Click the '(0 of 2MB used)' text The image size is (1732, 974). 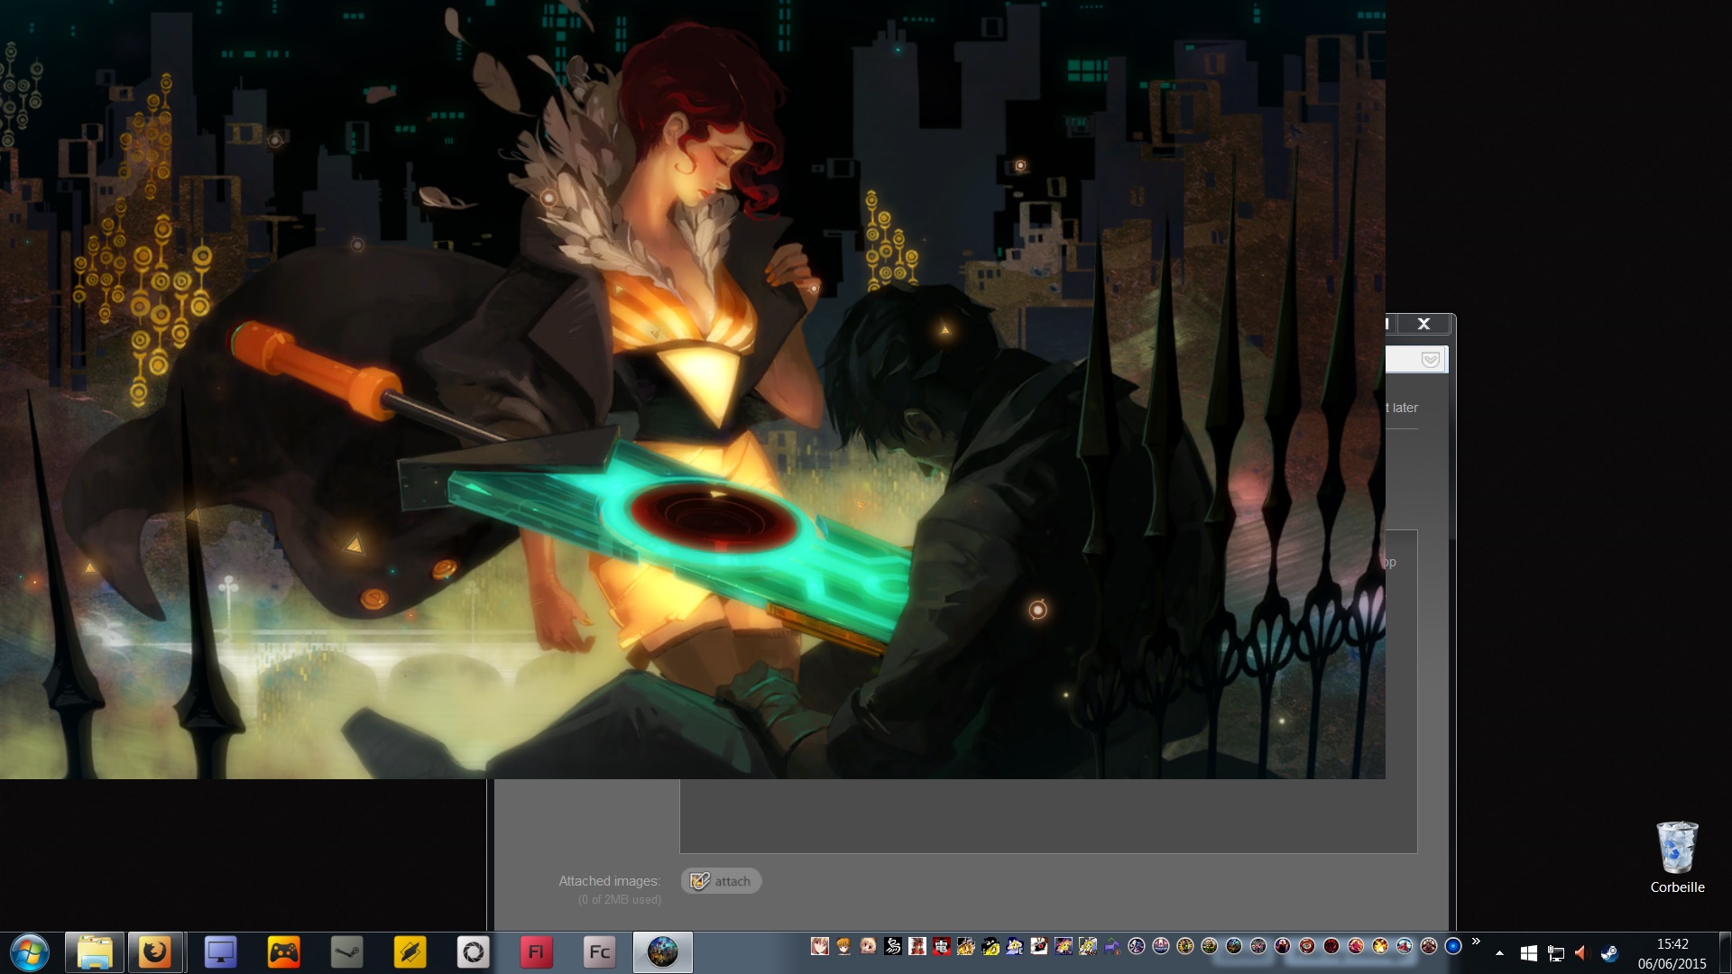tap(620, 900)
